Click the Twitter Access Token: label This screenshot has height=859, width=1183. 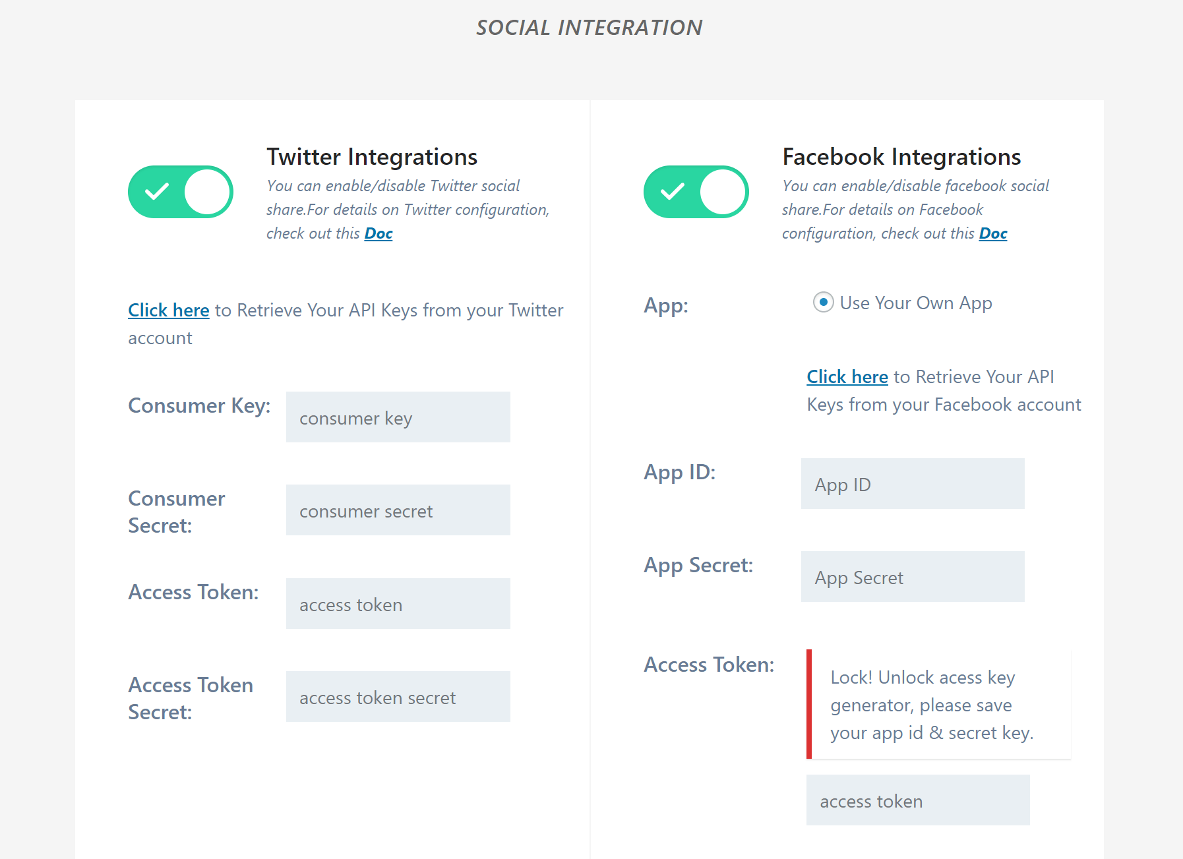(x=193, y=592)
